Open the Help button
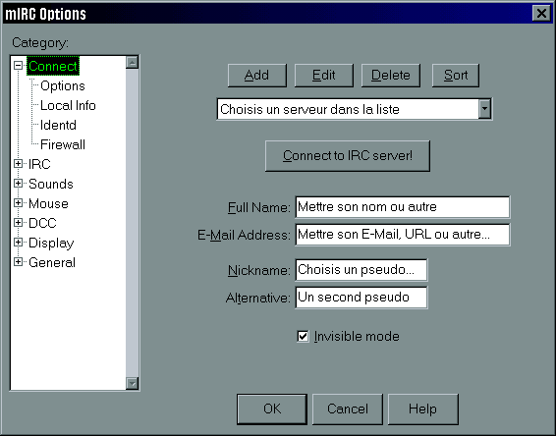This screenshot has height=436, width=556. (x=423, y=409)
